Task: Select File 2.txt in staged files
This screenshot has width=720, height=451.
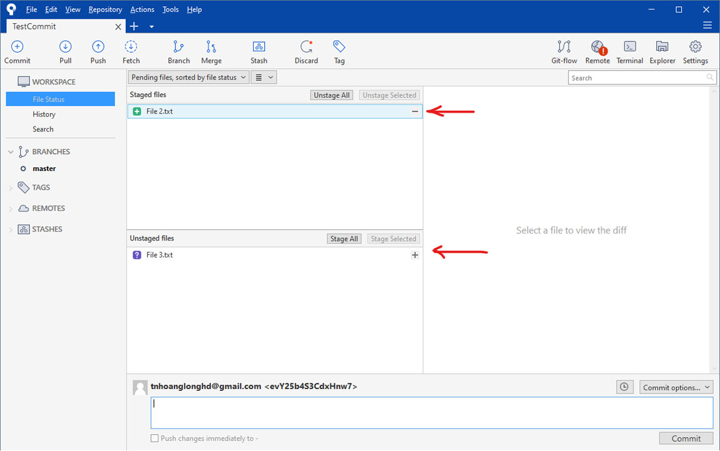Action: coord(275,111)
